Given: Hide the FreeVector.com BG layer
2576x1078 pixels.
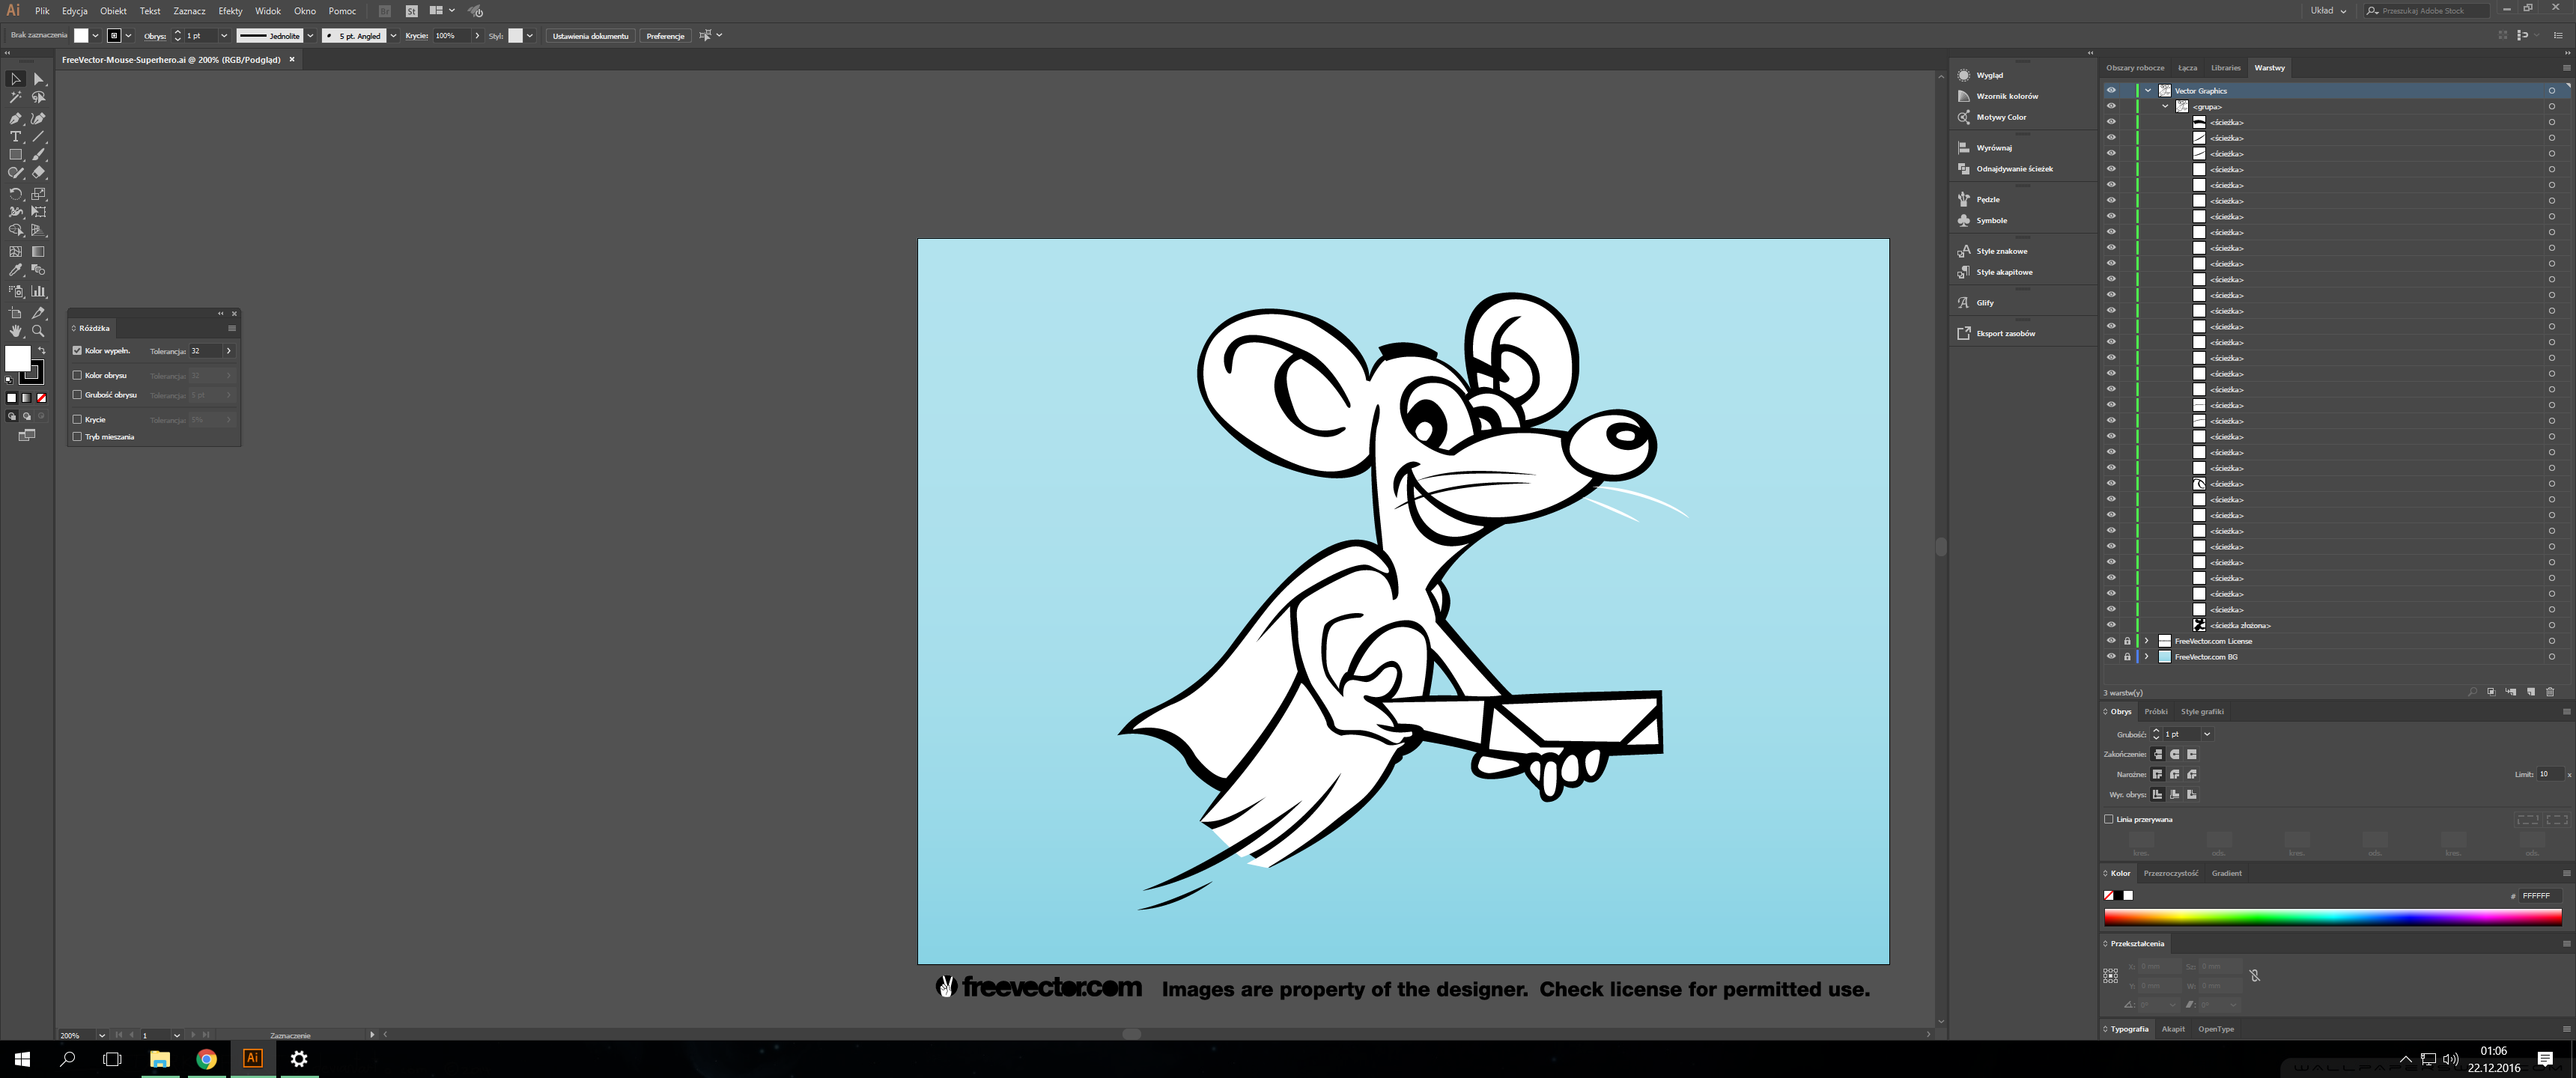Looking at the screenshot, I should point(2111,657).
